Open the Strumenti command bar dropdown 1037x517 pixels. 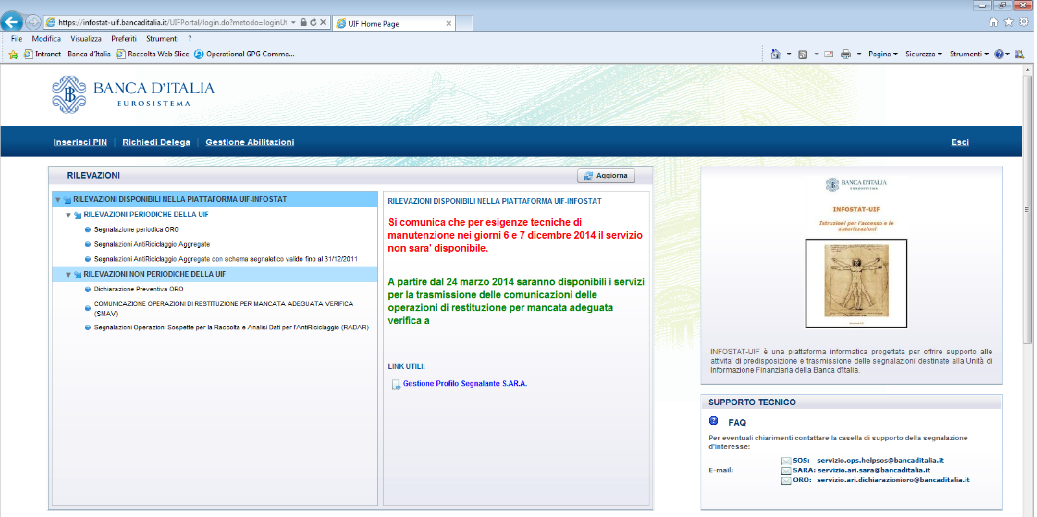click(x=969, y=54)
